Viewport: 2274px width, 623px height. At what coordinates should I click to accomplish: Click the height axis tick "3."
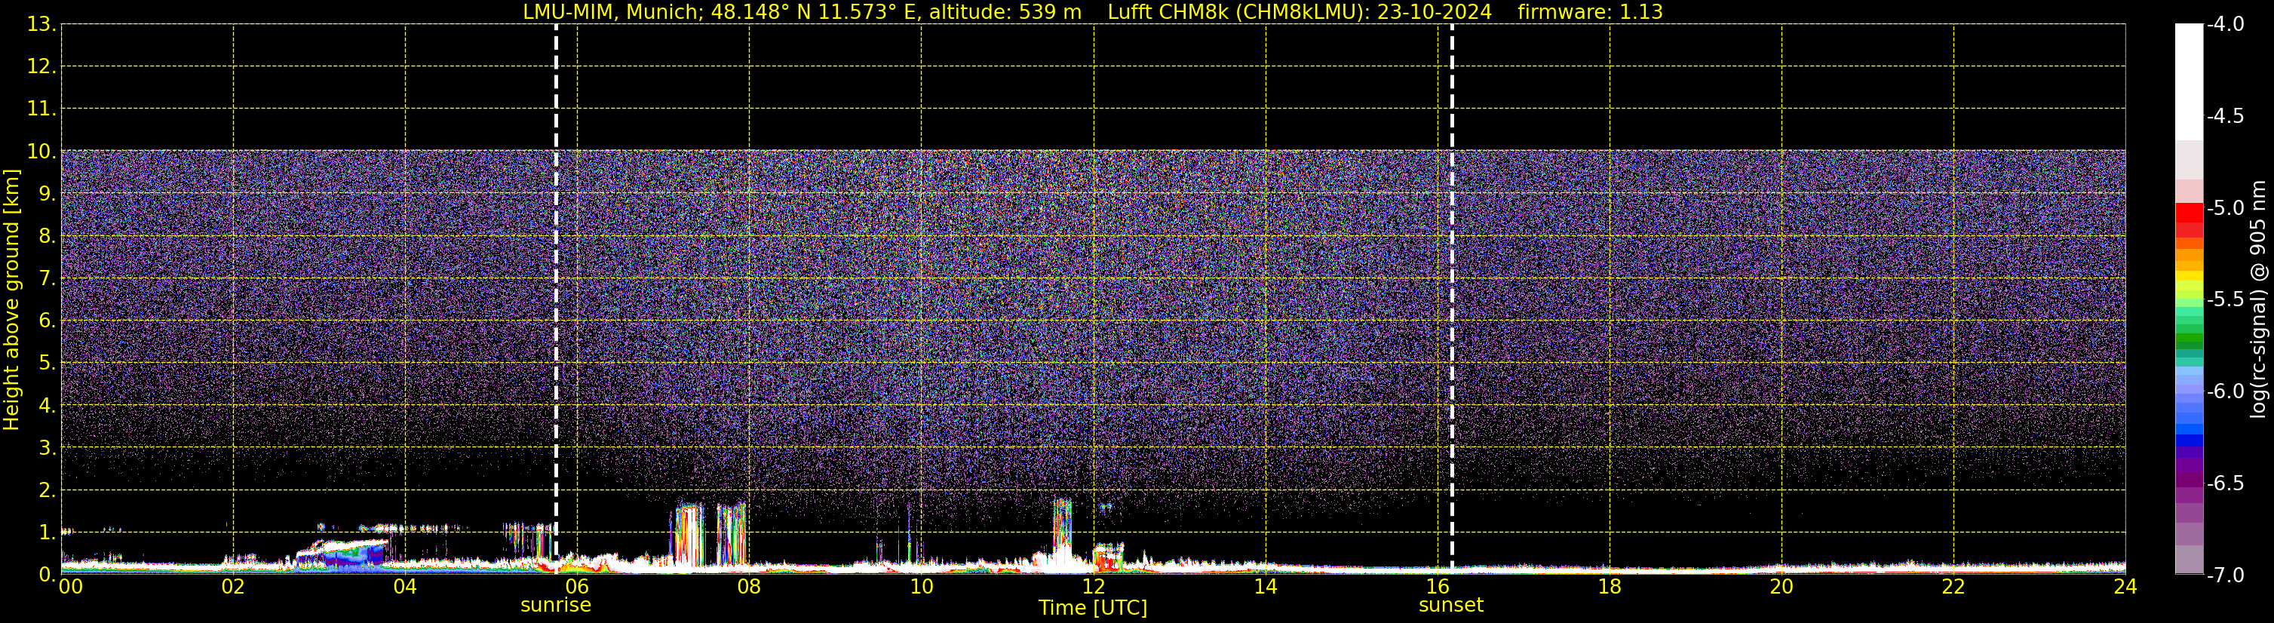coord(47,448)
